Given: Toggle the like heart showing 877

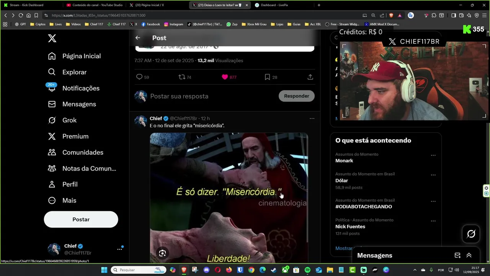Looking at the screenshot, I should pos(225,77).
